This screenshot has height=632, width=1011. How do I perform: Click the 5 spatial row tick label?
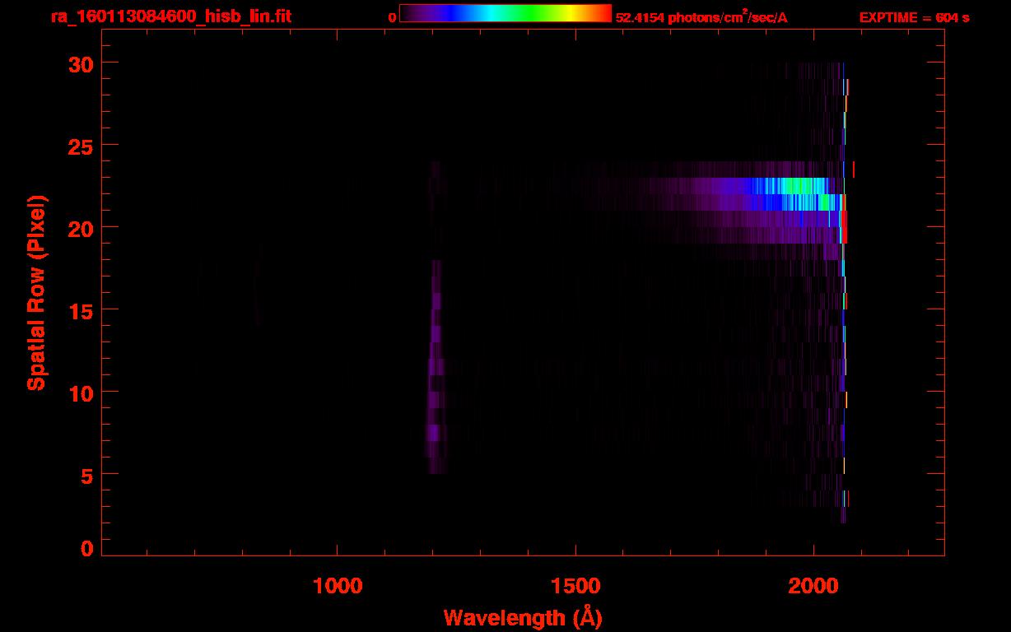87,475
